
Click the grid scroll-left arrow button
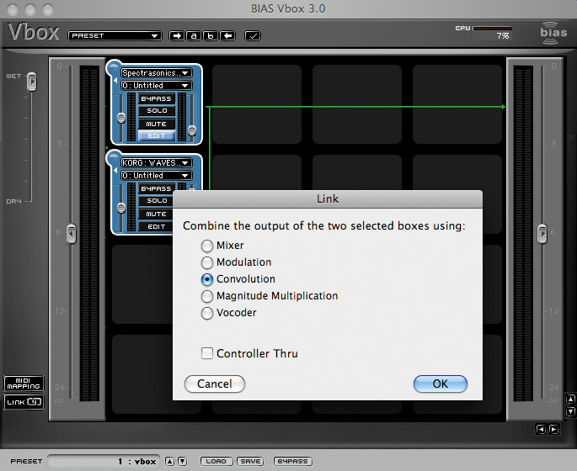click(x=541, y=429)
